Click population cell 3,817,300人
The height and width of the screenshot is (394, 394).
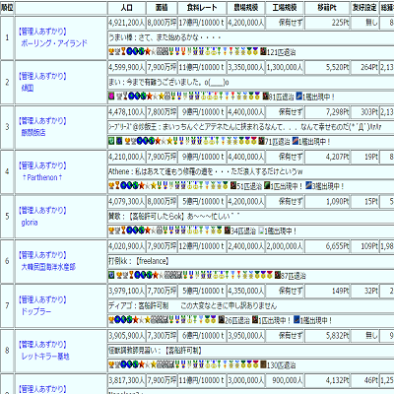(x=126, y=380)
